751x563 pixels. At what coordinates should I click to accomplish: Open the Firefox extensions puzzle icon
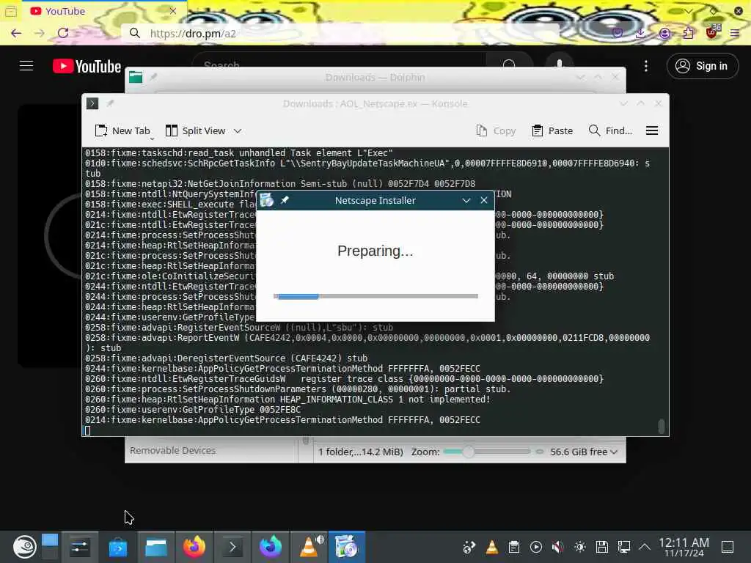point(688,33)
